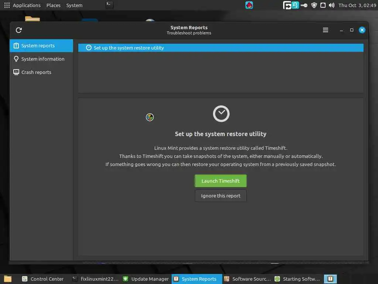This screenshot has height=284, width=378.
Task: Click the report notification icon in bottom panel
Action: tap(330, 279)
